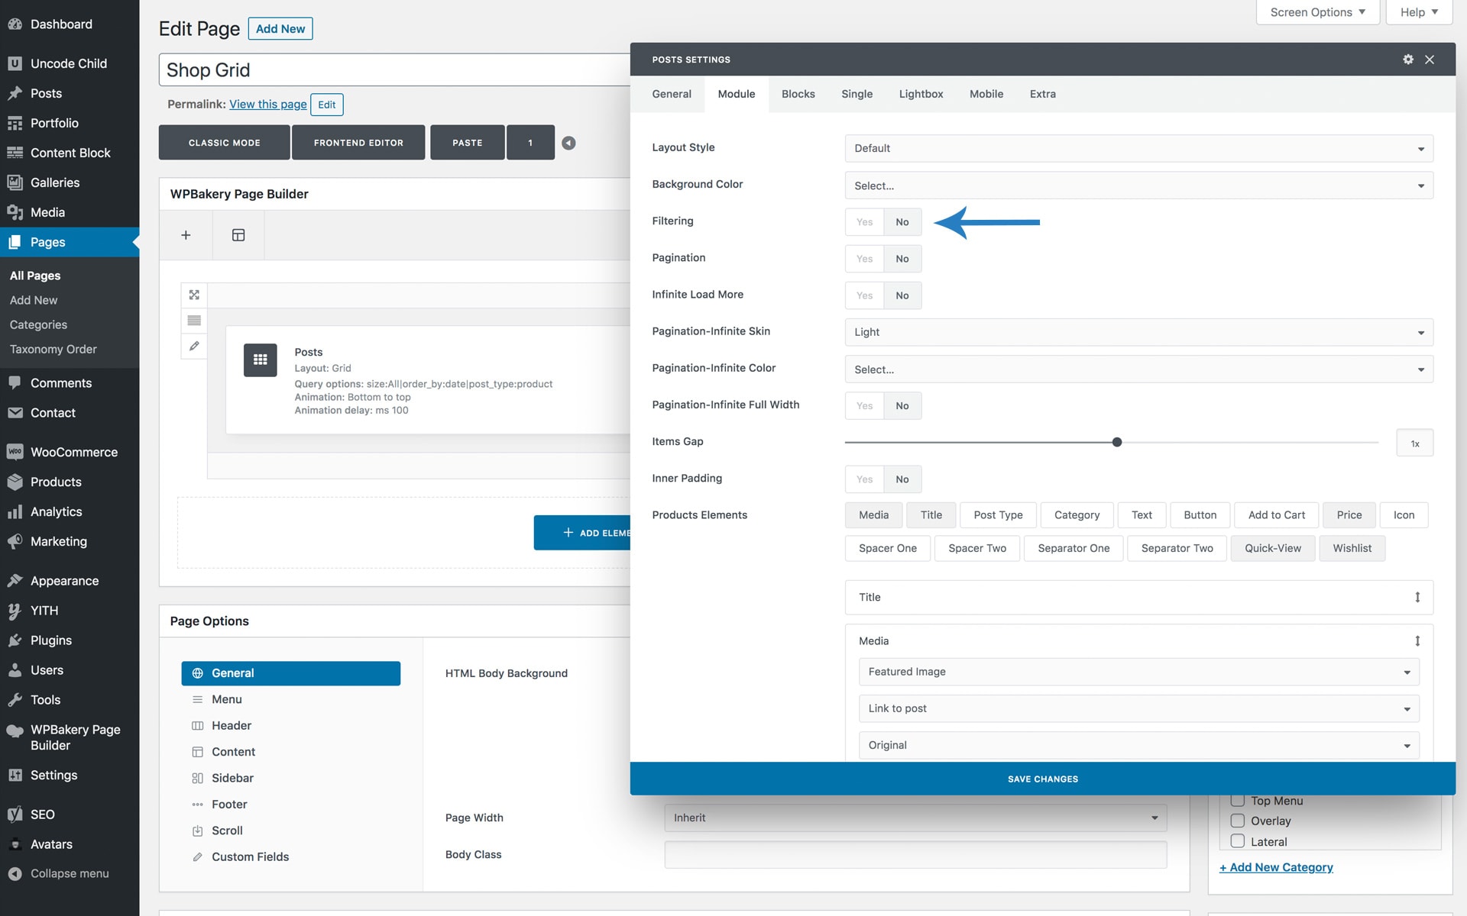
Task: Switch to the Blocks tab
Action: (x=798, y=94)
